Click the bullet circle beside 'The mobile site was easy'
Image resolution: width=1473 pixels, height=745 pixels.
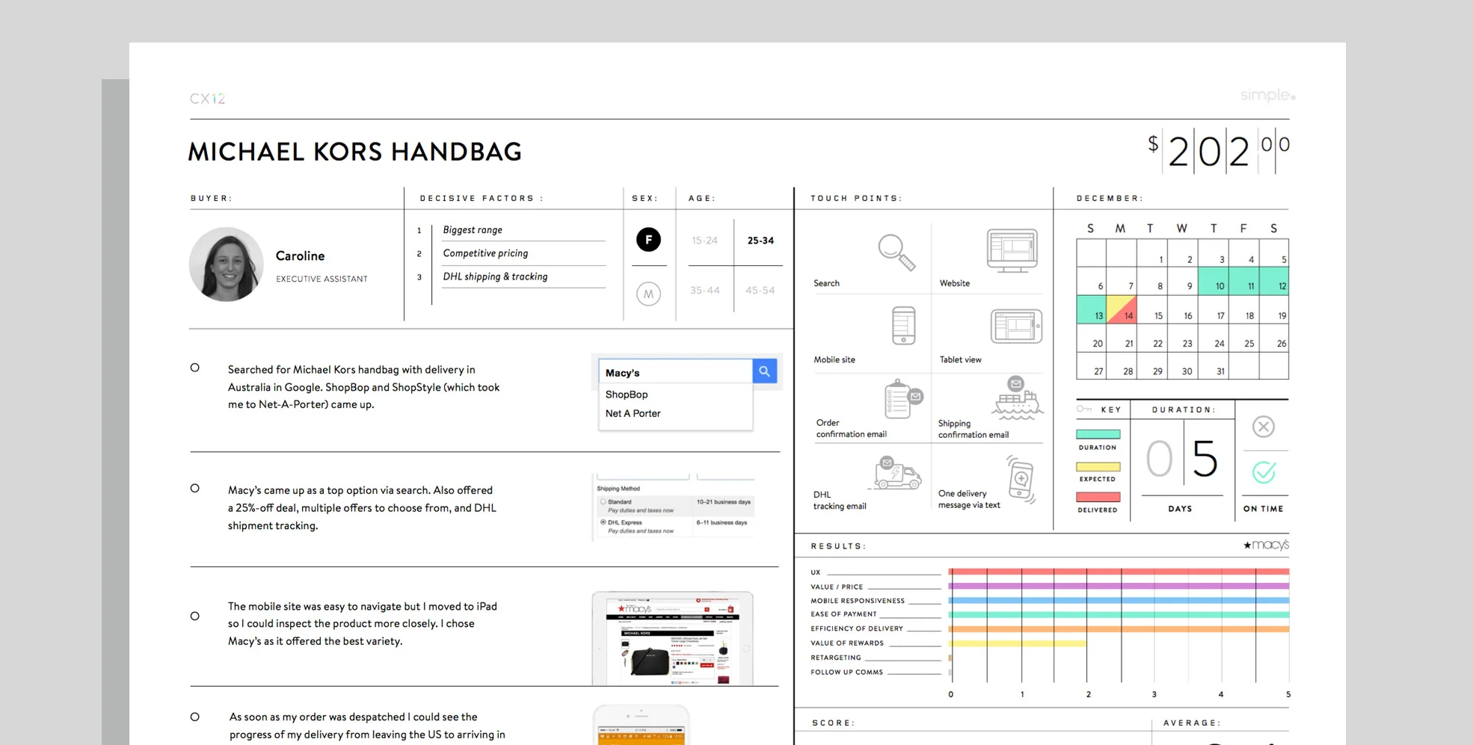tap(195, 616)
